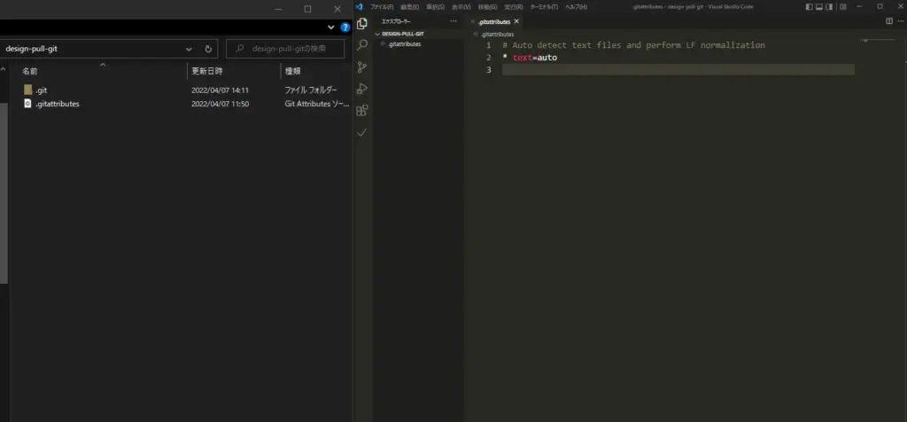This screenshot has width=907, height=422.
Task: Click the .gitattributes file name in File Explorer list
Action: 58,104
